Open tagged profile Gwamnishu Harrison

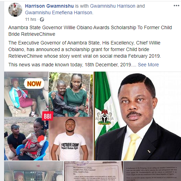(x=112, y=6)
